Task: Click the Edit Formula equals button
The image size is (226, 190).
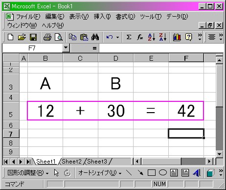Action: 94,48
